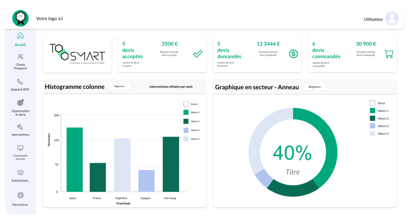Toggle the Statut checkbox in histogram legend

pyautogui.click(x=186, y=104)
